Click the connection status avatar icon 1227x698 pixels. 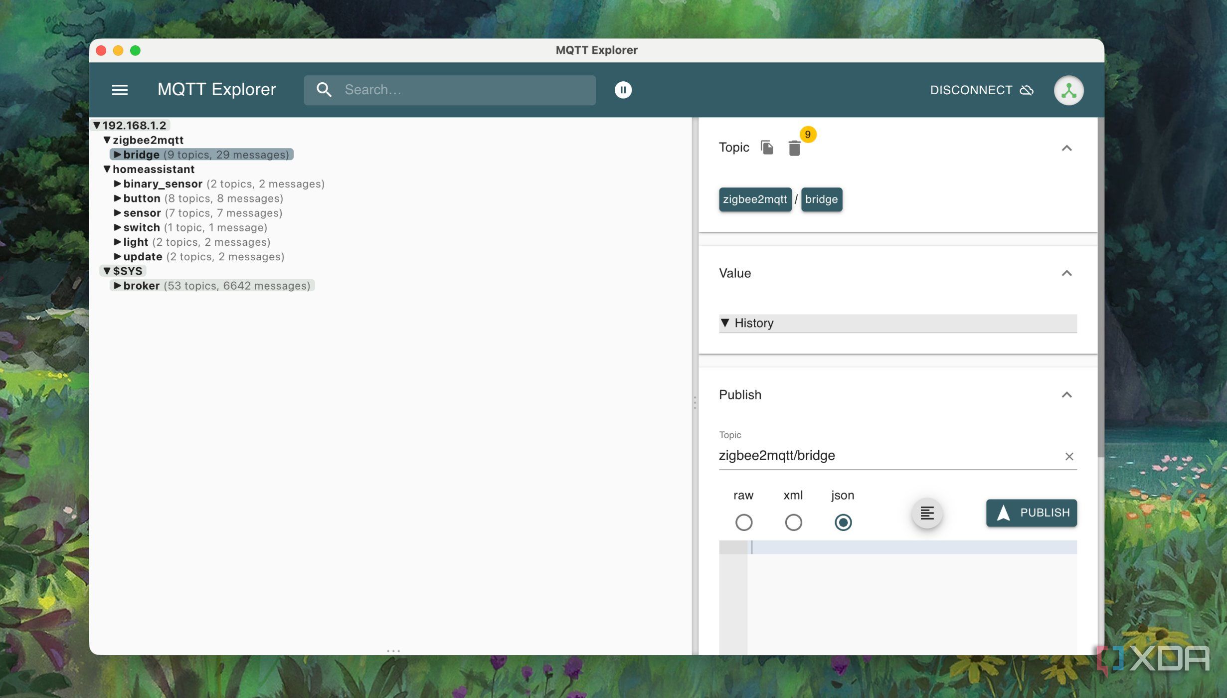click(x=1068, y=90)
